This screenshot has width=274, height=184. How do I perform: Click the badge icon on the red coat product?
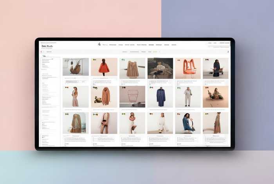click(x=94, y=60)
